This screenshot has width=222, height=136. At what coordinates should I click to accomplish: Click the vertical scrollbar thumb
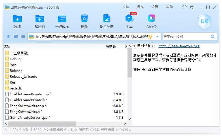pos(129,63)
